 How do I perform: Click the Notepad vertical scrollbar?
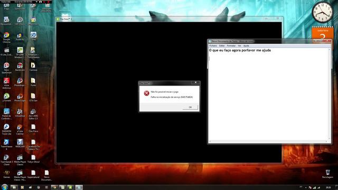pyautogui.click(x=329, y=94)
